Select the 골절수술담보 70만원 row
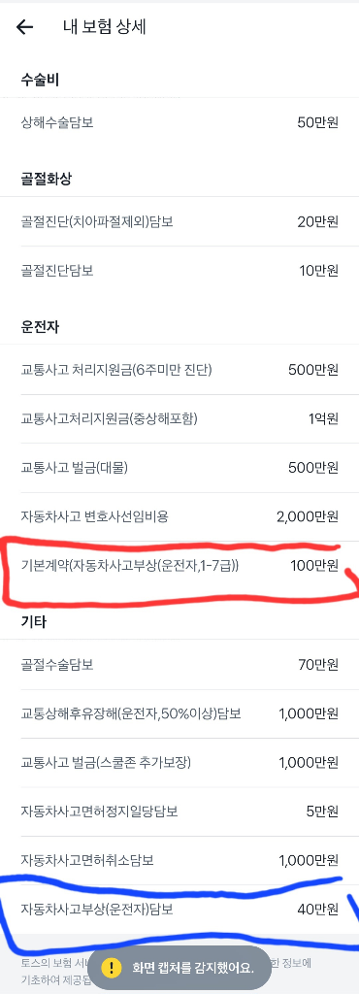Image resolution: width=359 pixels, height=994 pixels. click(179, 664)
